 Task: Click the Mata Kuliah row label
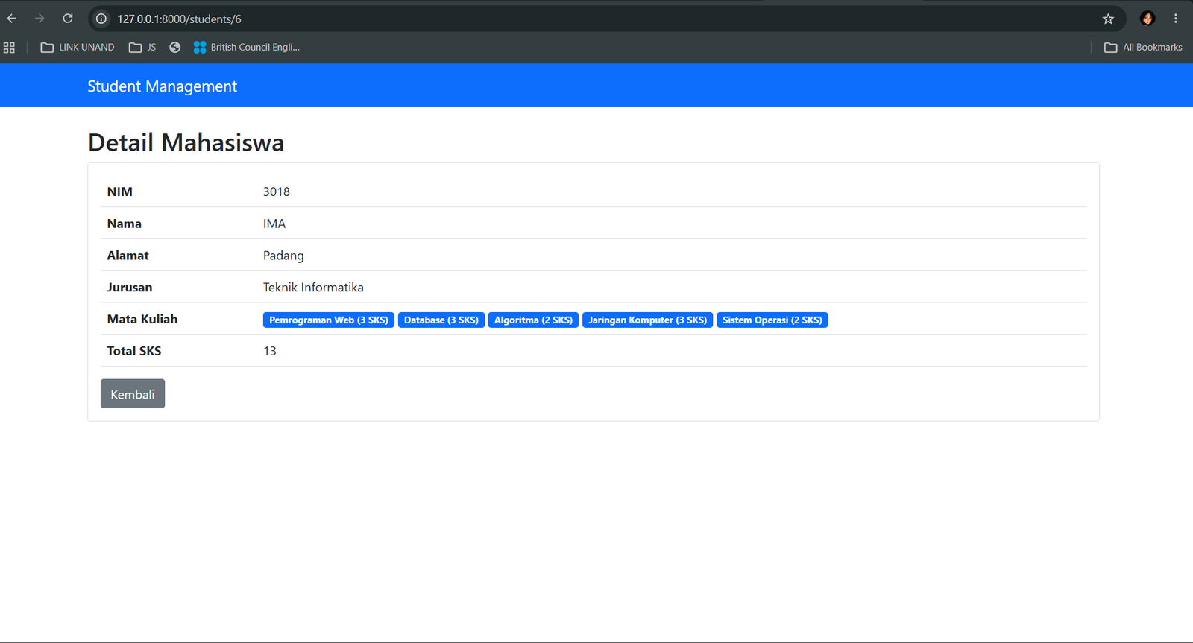pyautogui.click(x=142, y=319)
